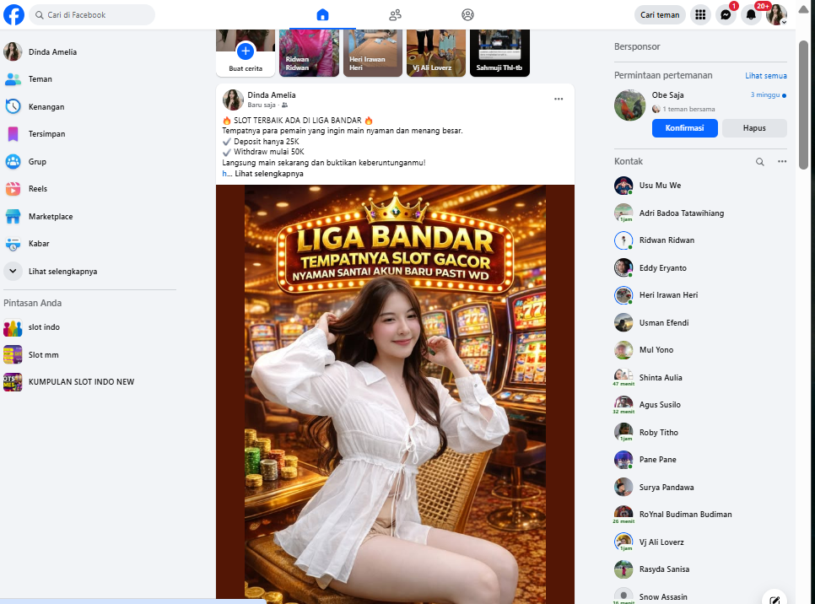Image resolution: width=815 pixels, height=604 pixels.
Task: Search contacts with magnifier icon
Action: point(759,162)
